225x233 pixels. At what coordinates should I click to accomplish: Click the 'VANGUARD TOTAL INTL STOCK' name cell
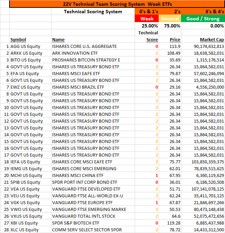coord(93,216)
